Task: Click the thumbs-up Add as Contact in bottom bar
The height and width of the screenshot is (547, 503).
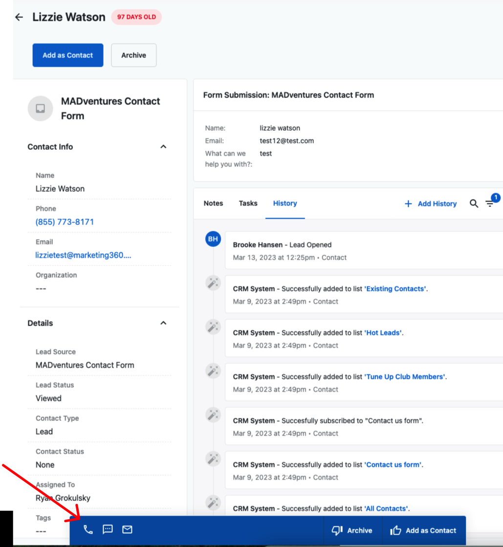Action: [423, 530]
